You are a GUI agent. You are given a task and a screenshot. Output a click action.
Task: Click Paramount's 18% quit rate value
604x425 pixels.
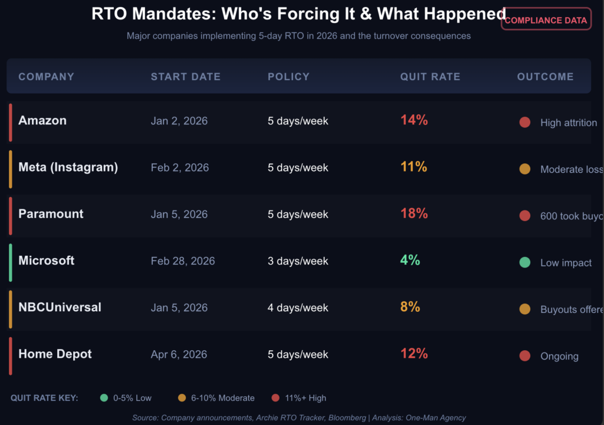[414, 213]
